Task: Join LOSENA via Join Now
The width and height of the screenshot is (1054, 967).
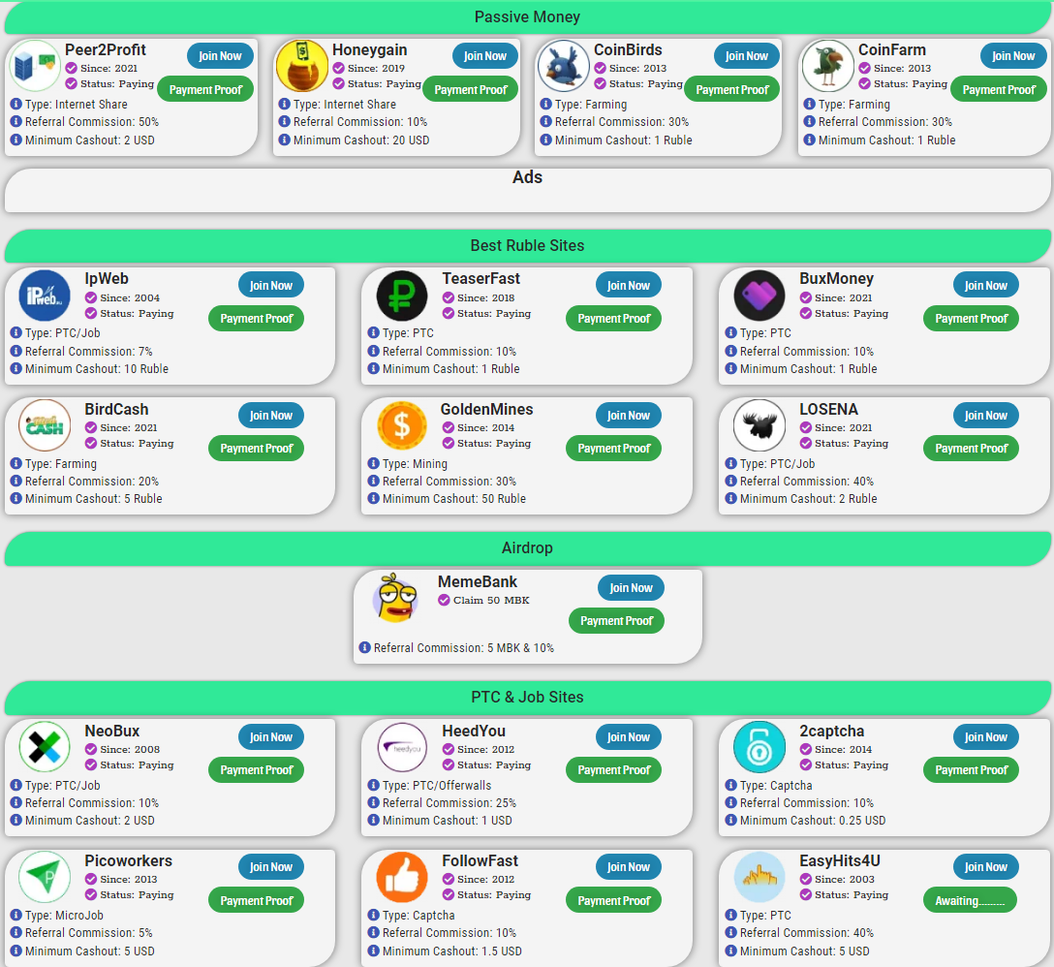Action: point(986,415)
